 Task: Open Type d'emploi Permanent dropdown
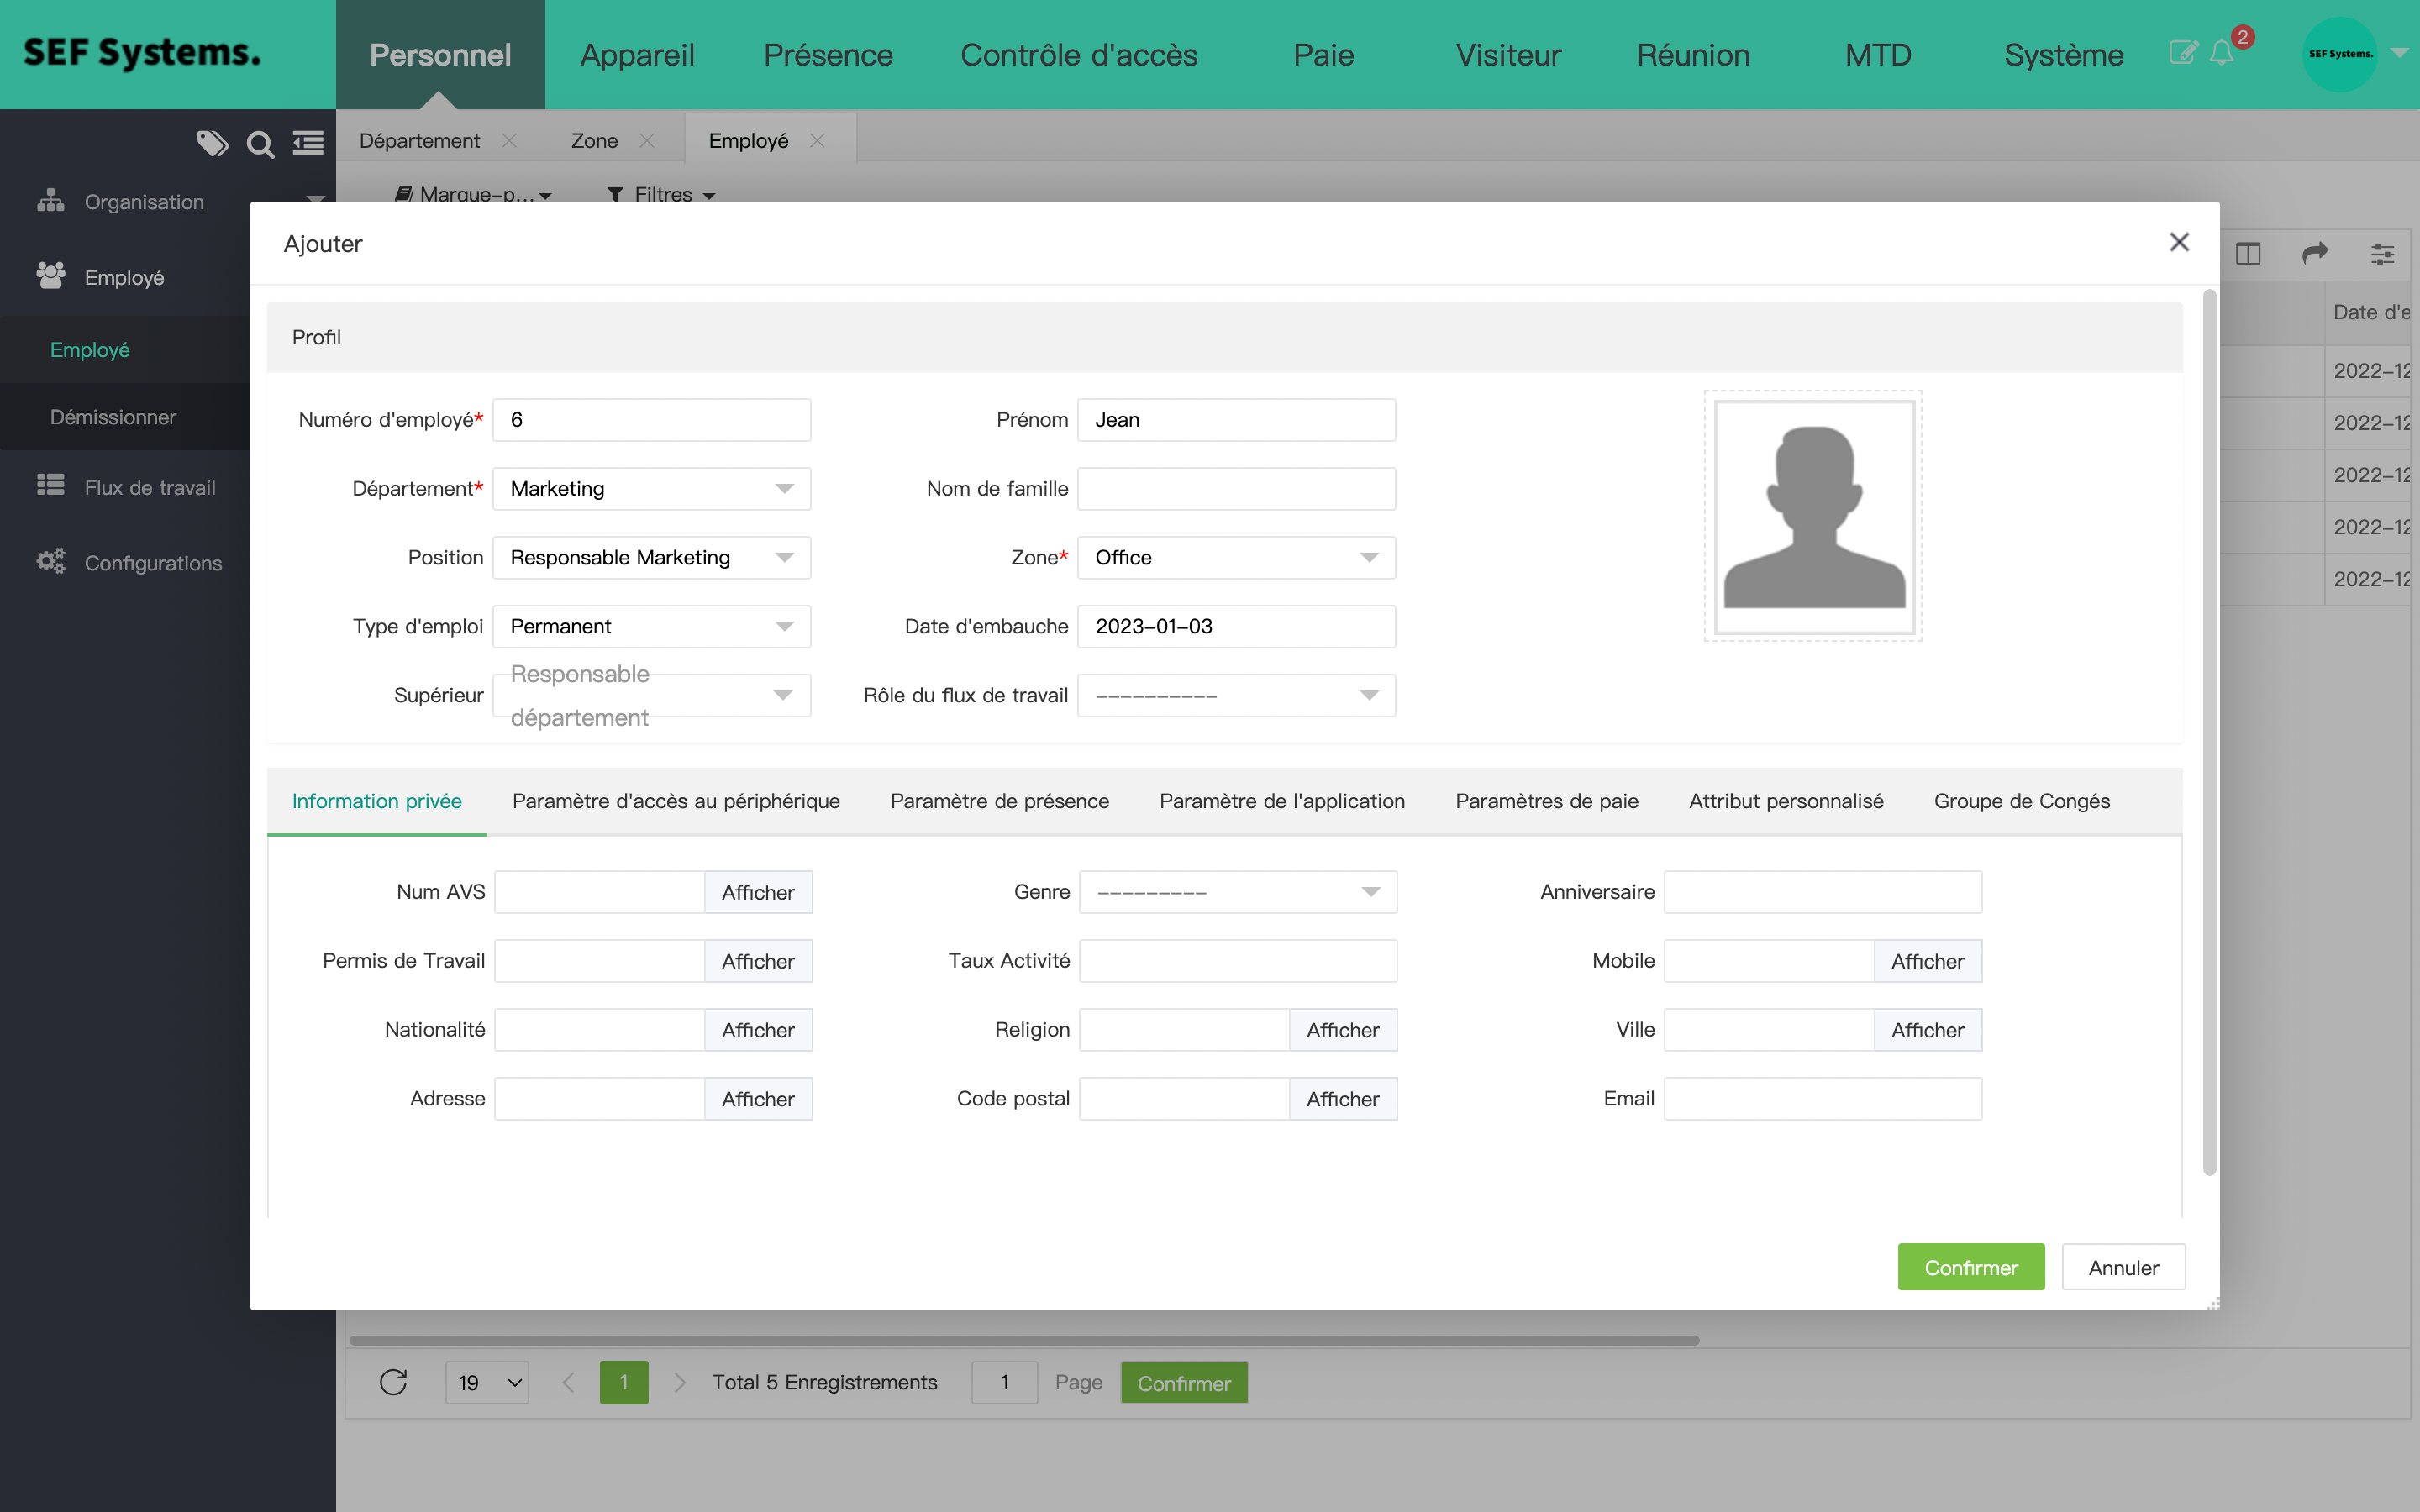click(x=651, y=627)
